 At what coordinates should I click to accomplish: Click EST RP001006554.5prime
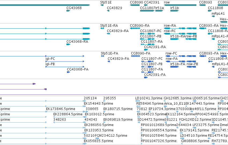tap(159, 130)
